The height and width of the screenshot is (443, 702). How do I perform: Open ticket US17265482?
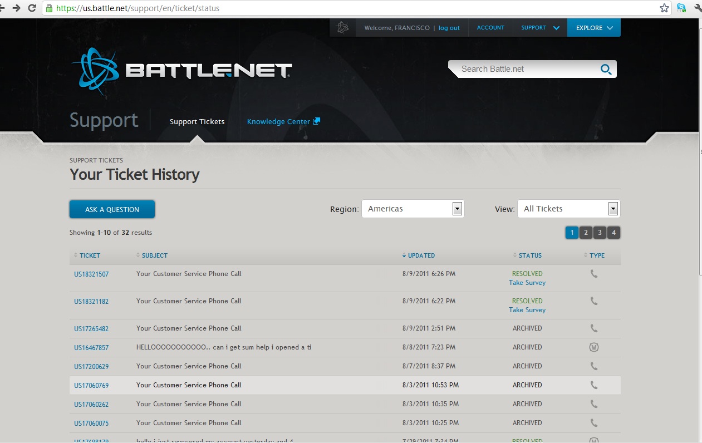[x=91, y=329]
